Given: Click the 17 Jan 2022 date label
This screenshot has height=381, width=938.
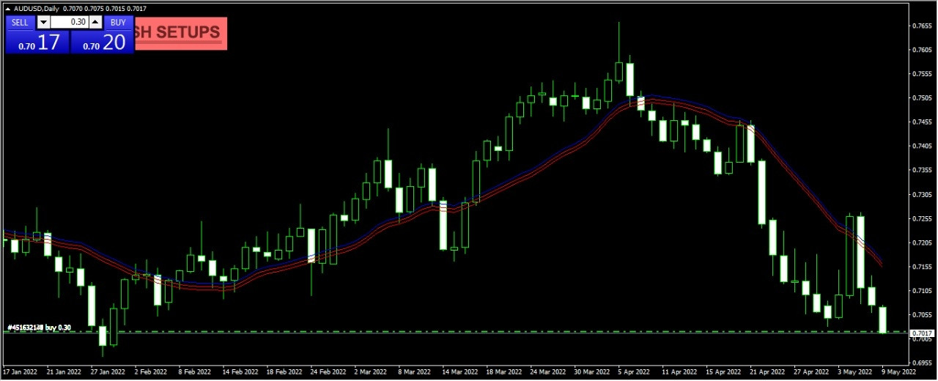Looking at the screenshot, I should [x=20, y=372].
